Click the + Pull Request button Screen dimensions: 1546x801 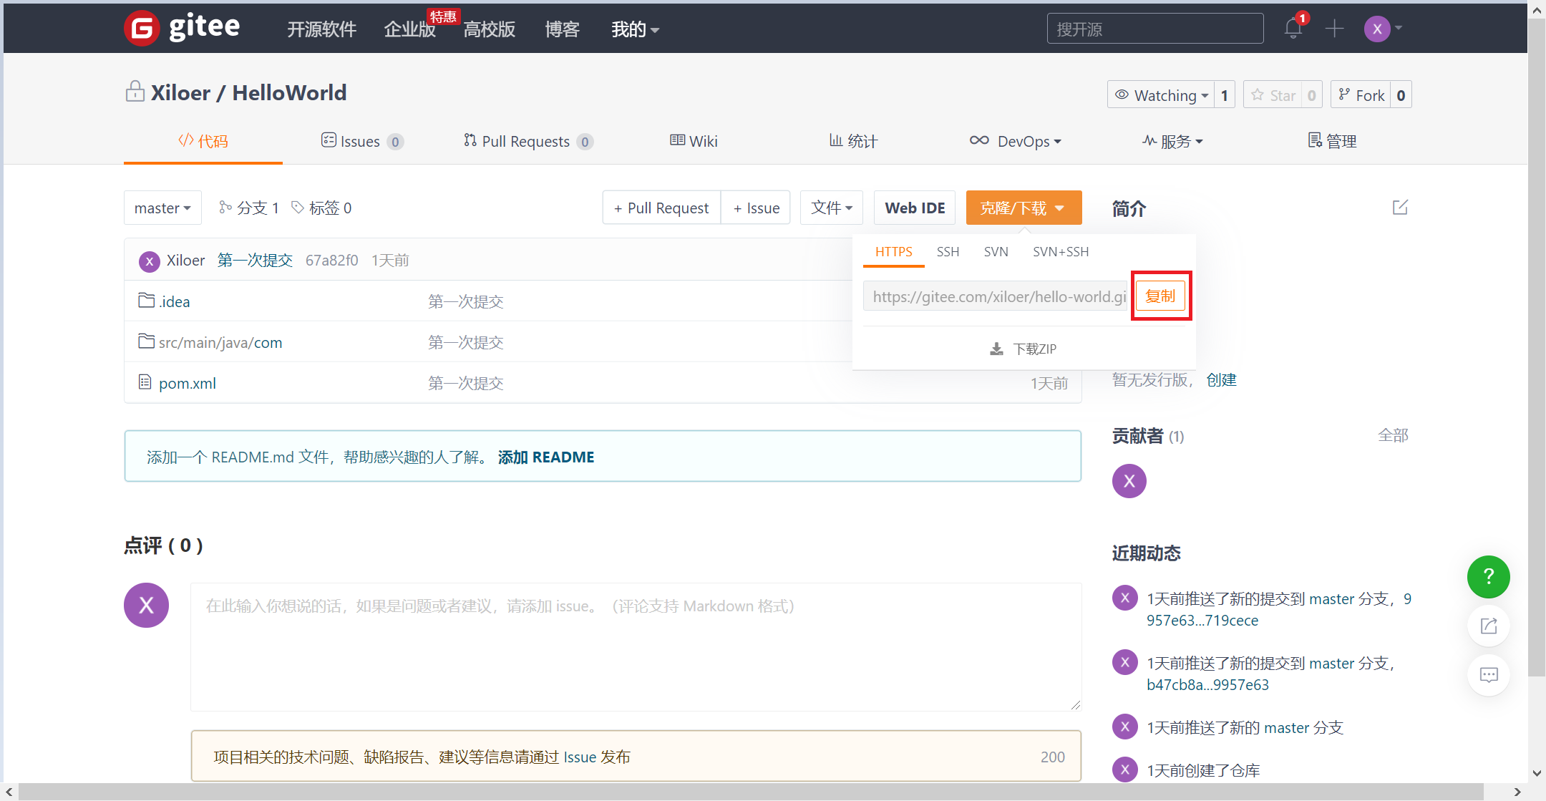(661, 208)
